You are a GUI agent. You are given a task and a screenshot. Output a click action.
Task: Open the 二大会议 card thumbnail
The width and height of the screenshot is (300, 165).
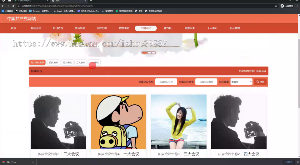pos(58,122)
